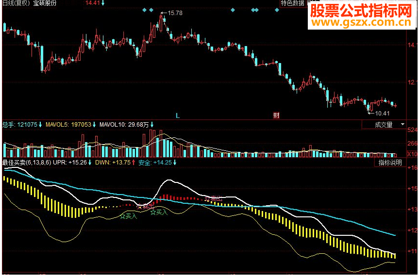Click the 财 financial marker on the chart
Screen dimensions: 418x278
[x=276, y=115]
